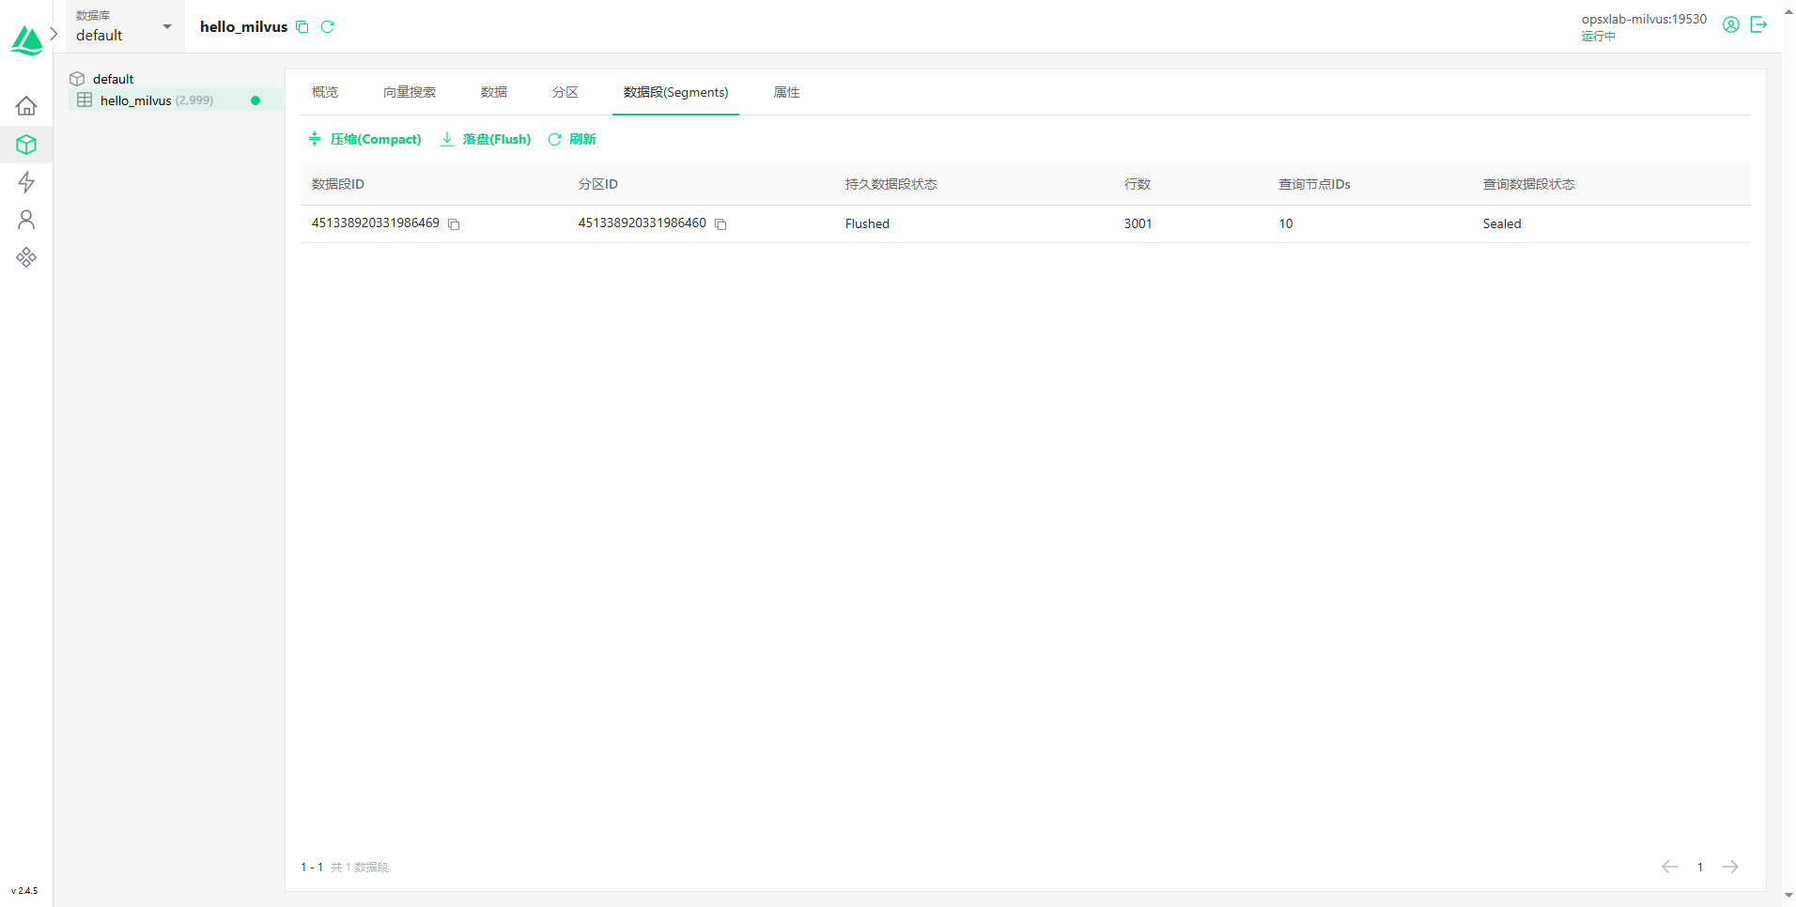Copy segment ID 451338920331986469
Screen dimensions: 1796x907
(454, 224)
